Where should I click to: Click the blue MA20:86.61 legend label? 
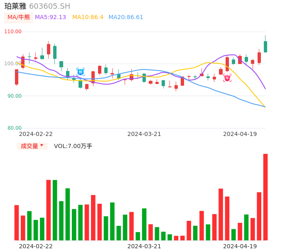tap(125, 17)
